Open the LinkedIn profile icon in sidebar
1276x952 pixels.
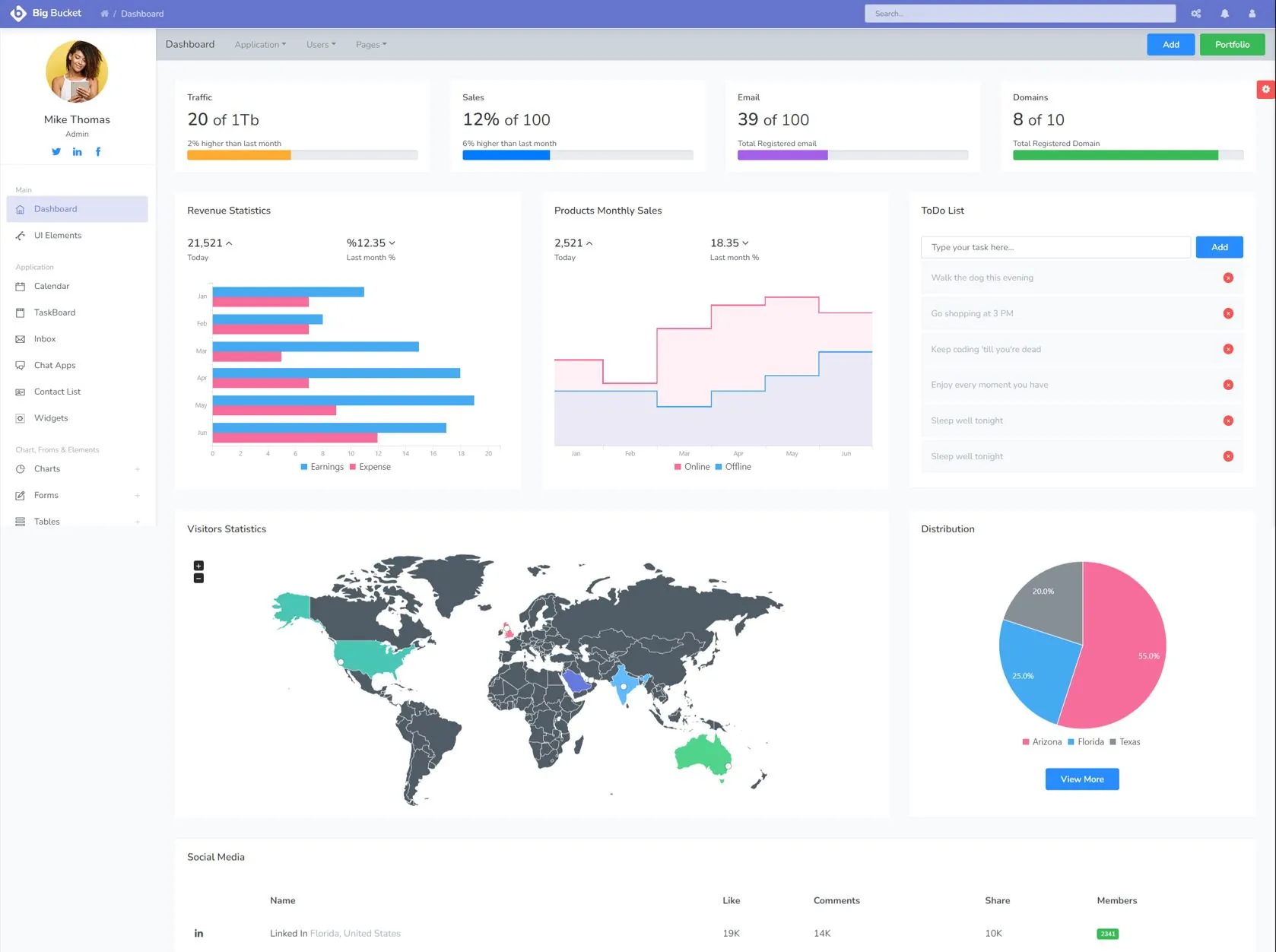pyautogui.click(x=77, y=151)
